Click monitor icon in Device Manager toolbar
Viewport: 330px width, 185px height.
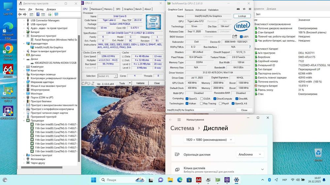point(56,14)
